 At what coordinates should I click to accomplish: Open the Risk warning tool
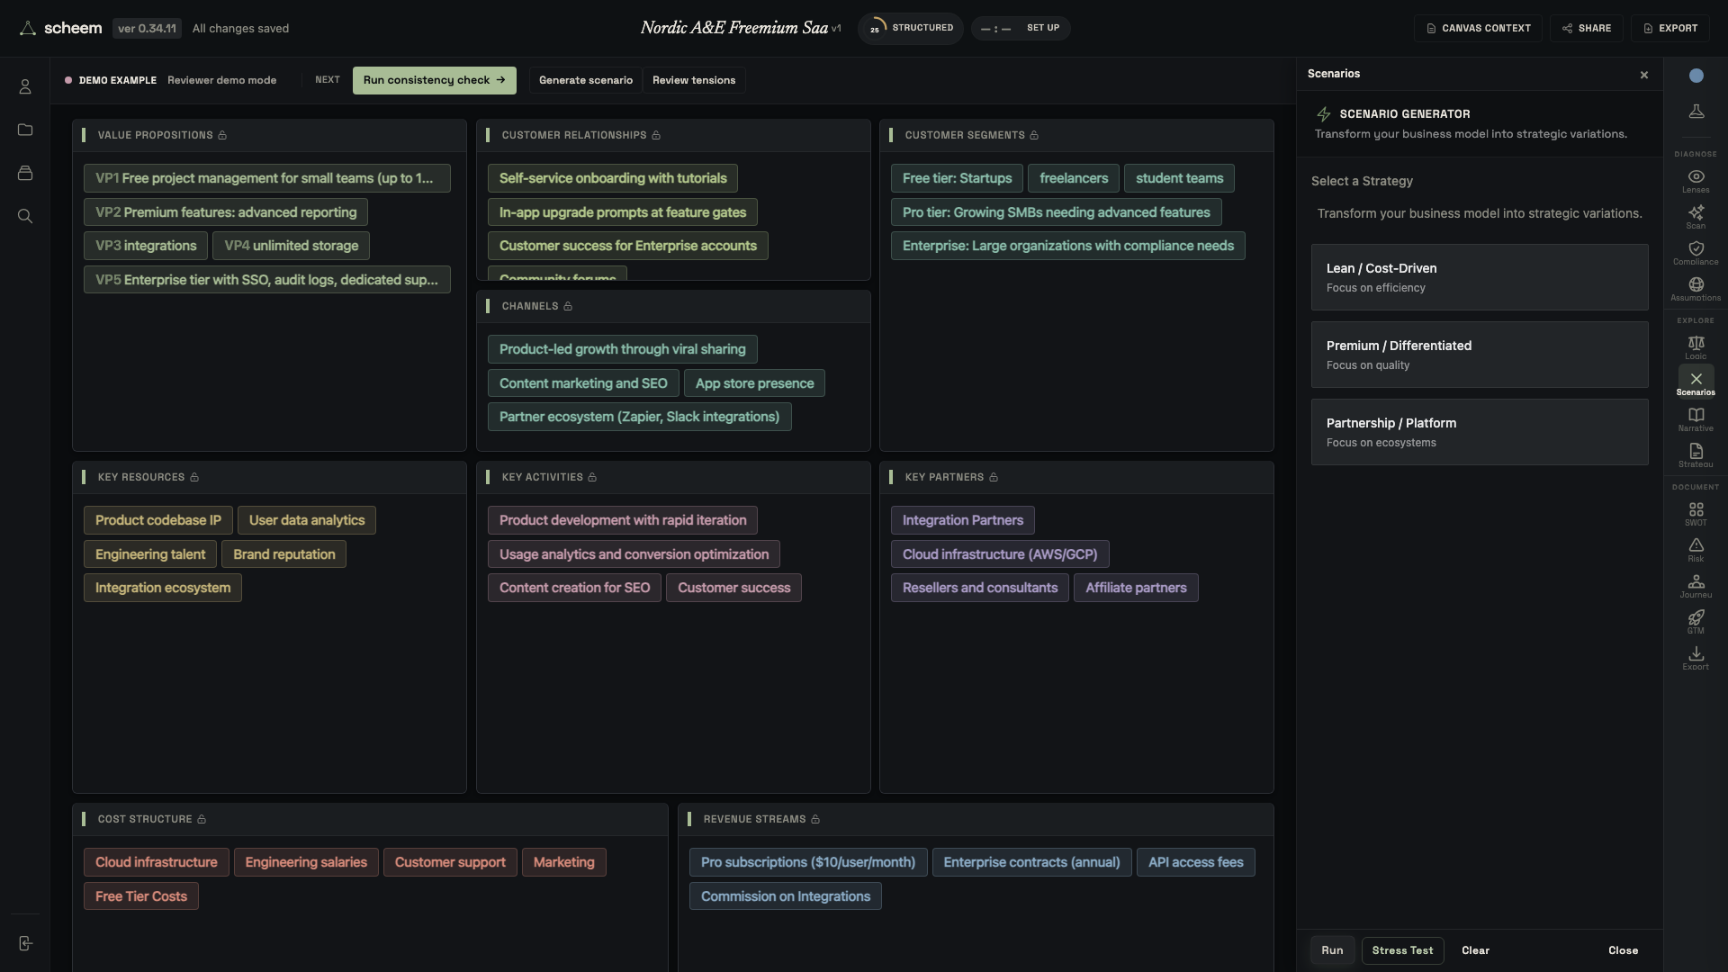pyautogui.click(x=1696, y=550)
